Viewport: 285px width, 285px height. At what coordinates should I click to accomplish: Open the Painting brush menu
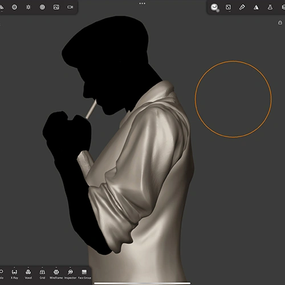[x=242, y=7]
